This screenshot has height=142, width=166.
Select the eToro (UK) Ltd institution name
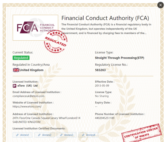(x=28, y=86)
